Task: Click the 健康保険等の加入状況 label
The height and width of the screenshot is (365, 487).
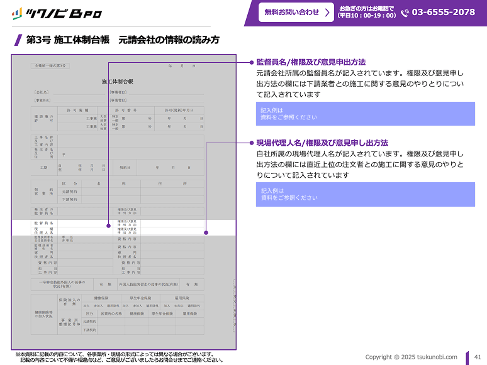Action: [x=44, y=314]
